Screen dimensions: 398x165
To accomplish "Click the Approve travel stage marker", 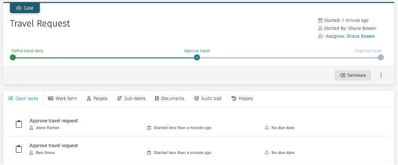I will coord(197,57).
